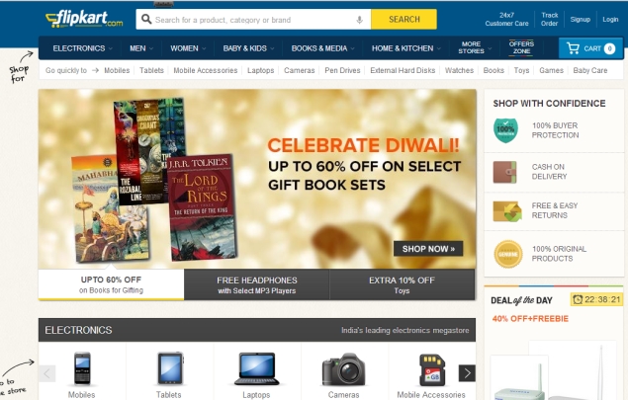Viewport: 628px width, 400px height.
Task: Click the yellow Search button
Action: (404, 19)
